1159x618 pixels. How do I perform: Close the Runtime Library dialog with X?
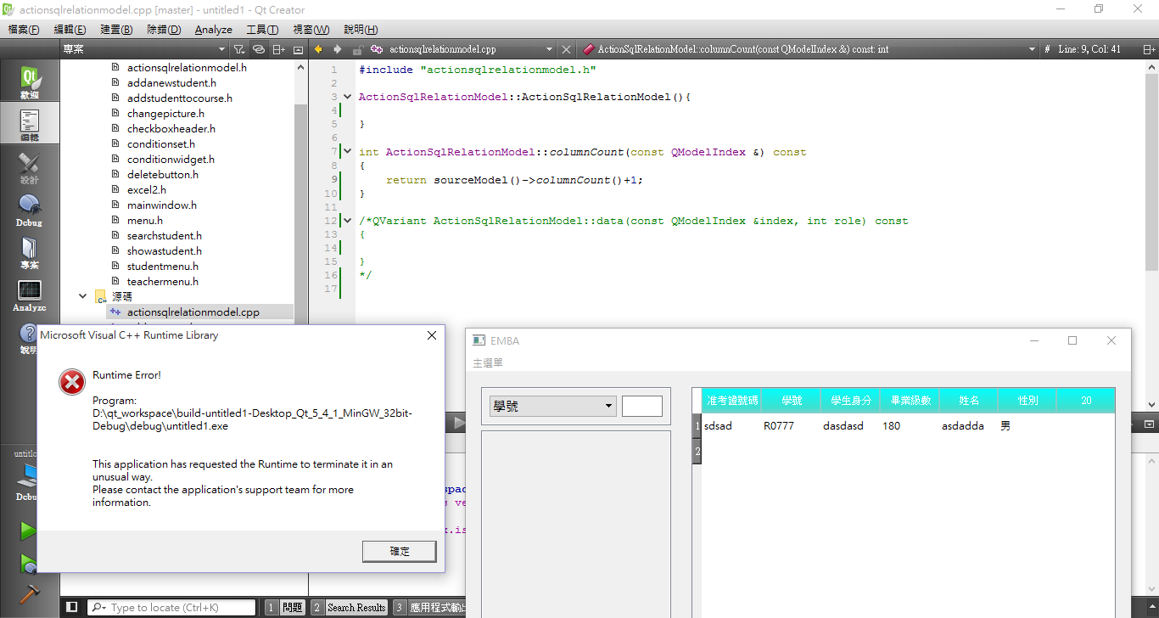(x=432, y=335)
